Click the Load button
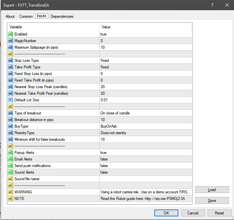The width and height of the screenshot is (234, 220). 212,189
